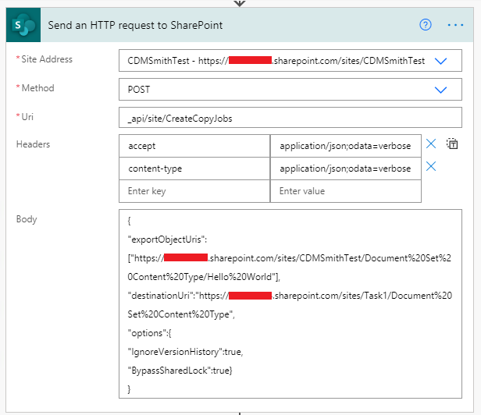Click the action title 'Send an HTTP request to SharePoint'
The image size is (481, 415).
[135, 25]
